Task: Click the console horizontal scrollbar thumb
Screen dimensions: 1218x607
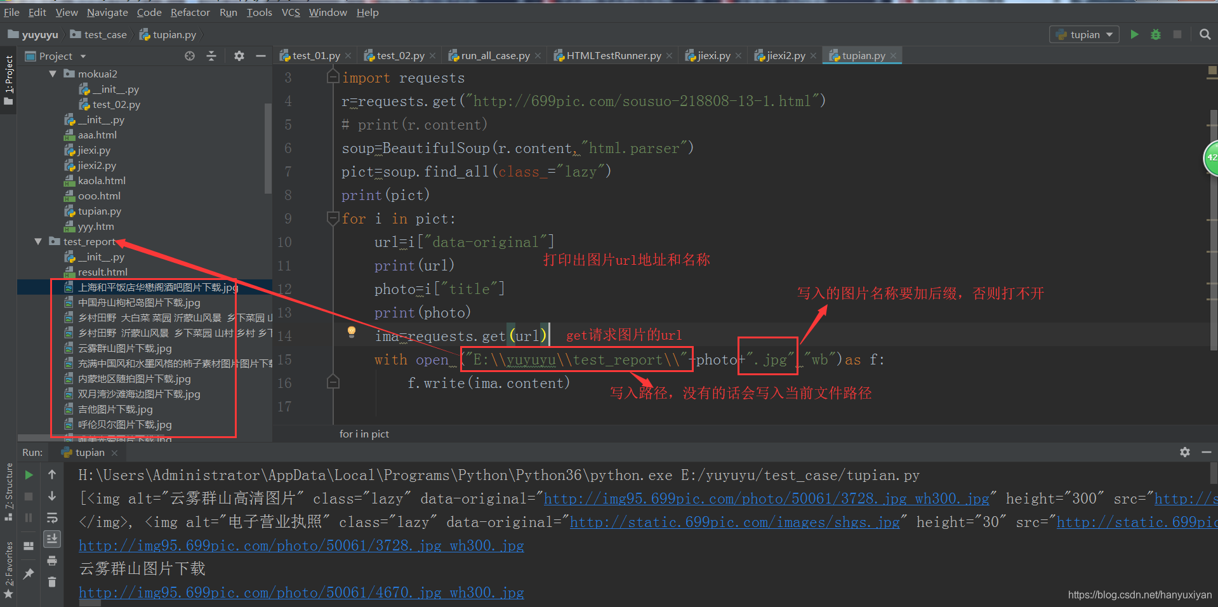Action: click(x=89, y=604)
